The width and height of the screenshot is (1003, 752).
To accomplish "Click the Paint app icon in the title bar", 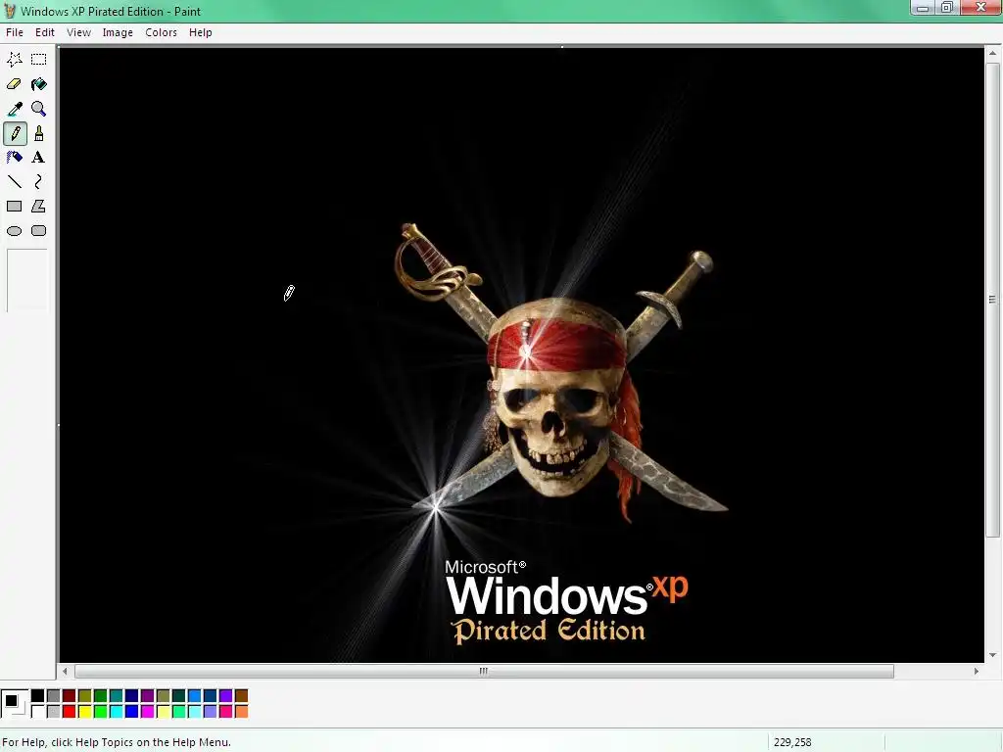I will click(x=10, y=11).
